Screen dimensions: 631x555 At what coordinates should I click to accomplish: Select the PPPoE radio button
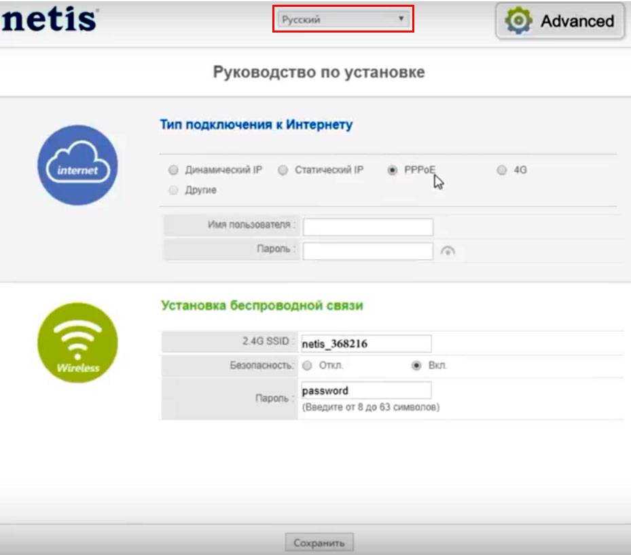click(x=392, y=170)
